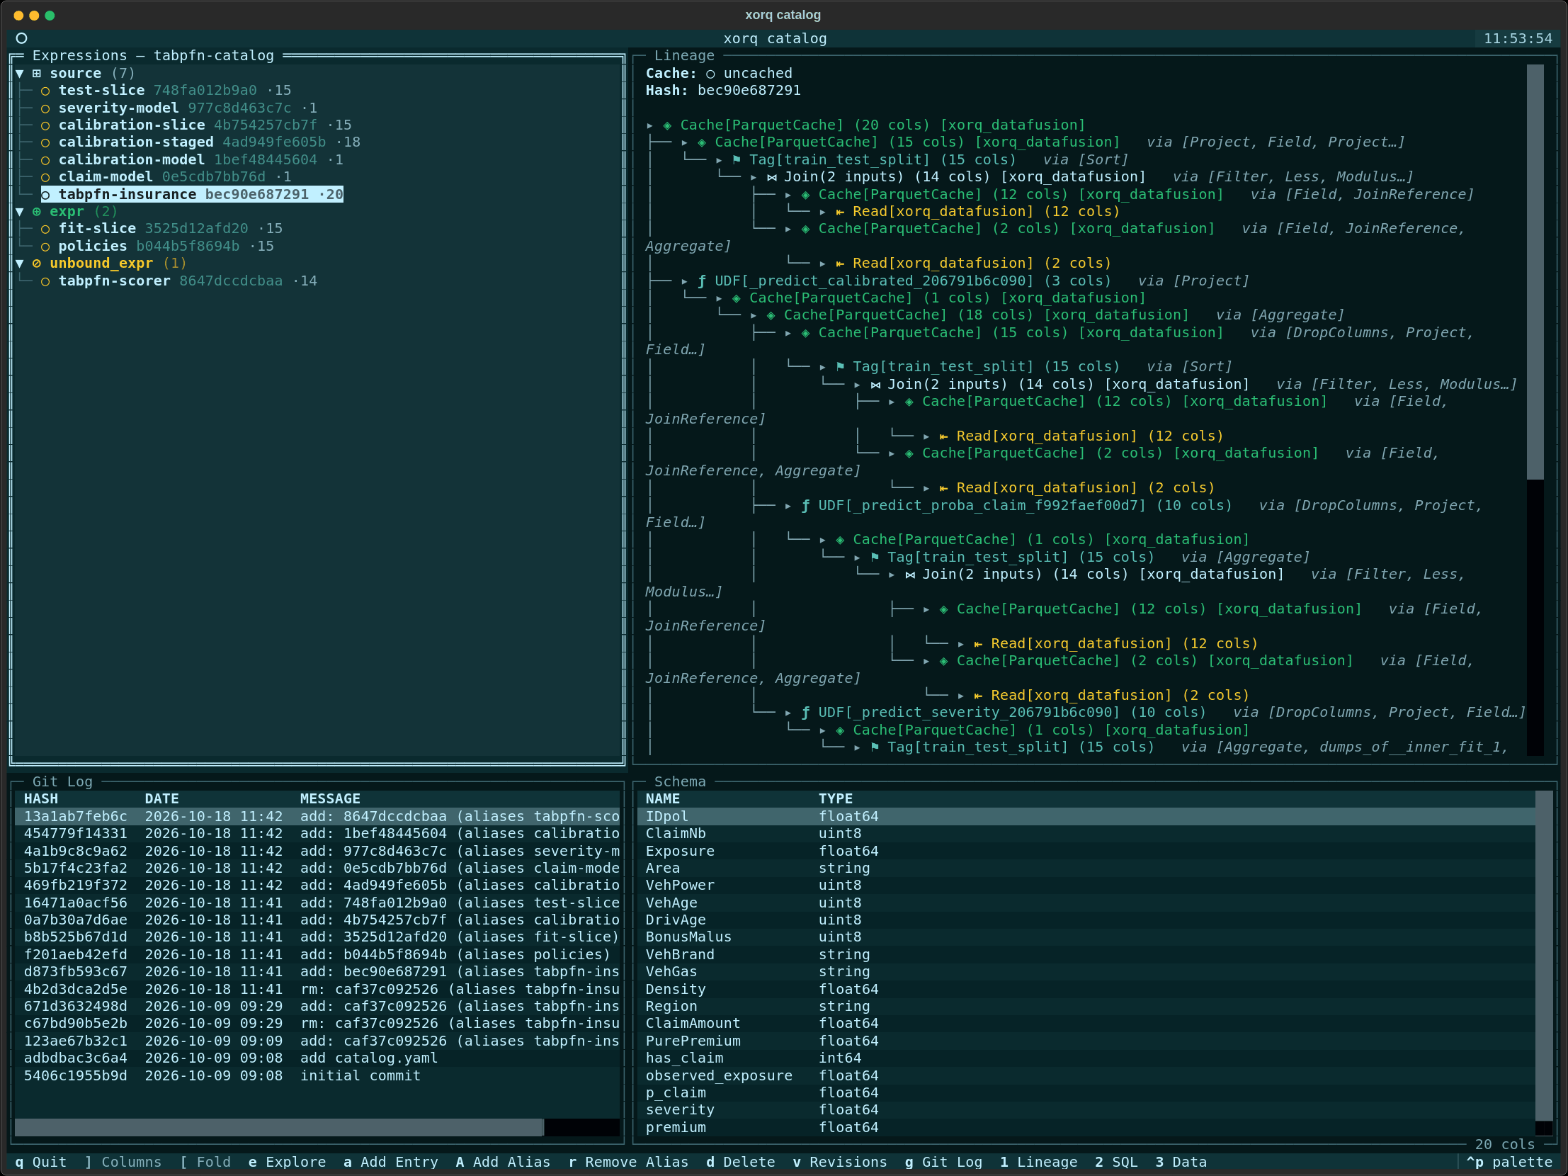Image resolution: width=1568 pixels, height=1176 pixels.
Task: Click the circle icon beside calibration-slice
Action: coord(45,125)
